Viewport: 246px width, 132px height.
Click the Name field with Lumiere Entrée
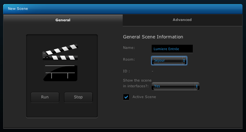[x=172, y=49]
